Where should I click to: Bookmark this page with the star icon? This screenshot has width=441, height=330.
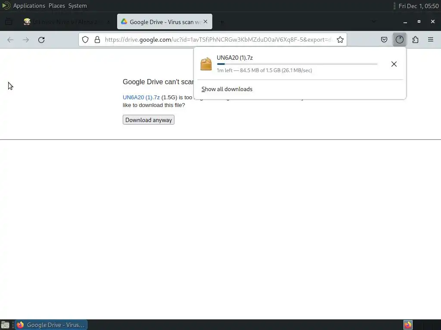340,40
